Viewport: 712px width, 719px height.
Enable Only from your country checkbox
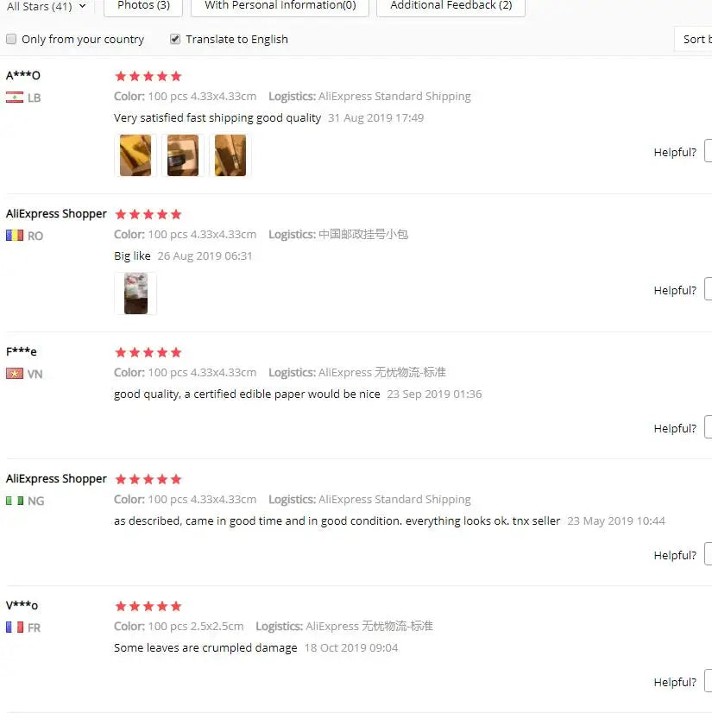[x=11, y=39]
